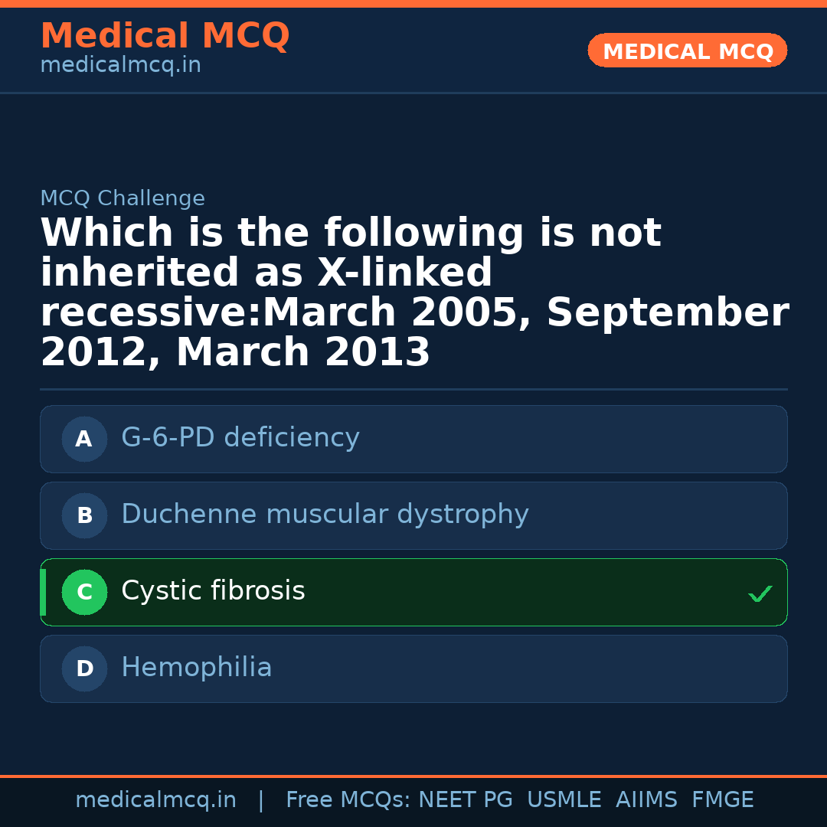Click the question heading text
This screenshot has width=827, height=827.
413,291
